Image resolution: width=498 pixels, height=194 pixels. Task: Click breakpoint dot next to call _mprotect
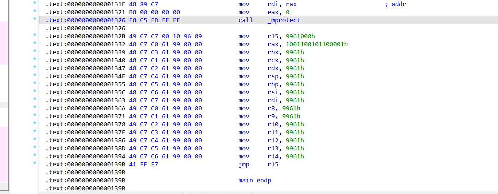click(35, 19)
